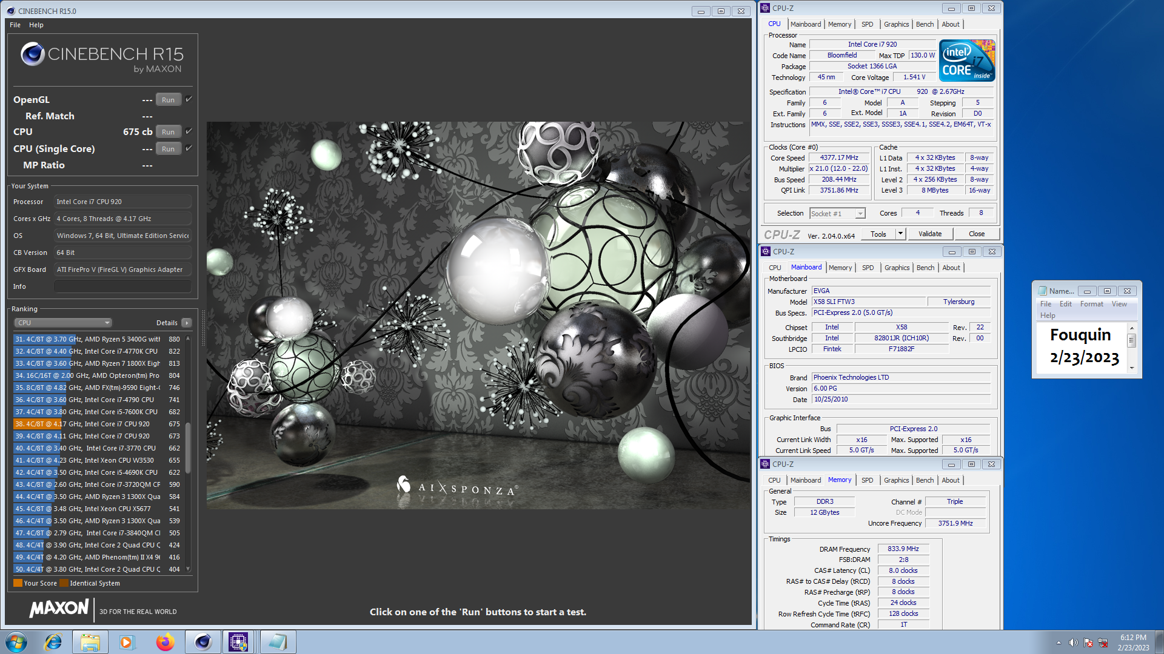The width and height of the screenshot is (1164, 654).
Task: Click the CPU-Z Validate button
Action: point(930,234)
